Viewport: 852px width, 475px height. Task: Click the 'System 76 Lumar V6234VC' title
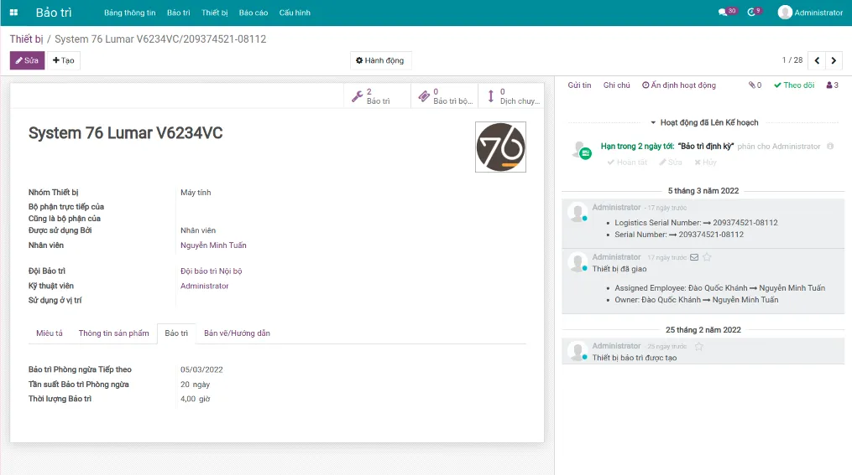tap(126, 133)
